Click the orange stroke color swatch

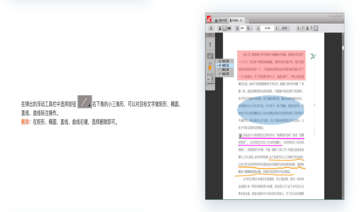[x=210, y=67]
